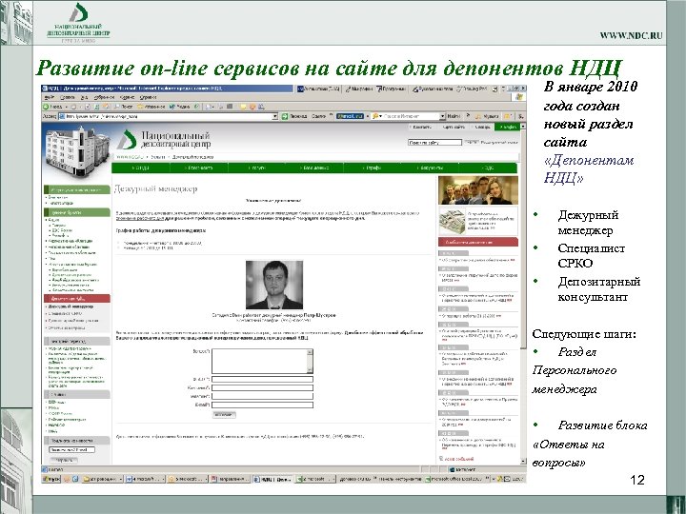Screen dimensions: 686x514
Task: Click the Media toolbar button
Action: pos(180,107)
